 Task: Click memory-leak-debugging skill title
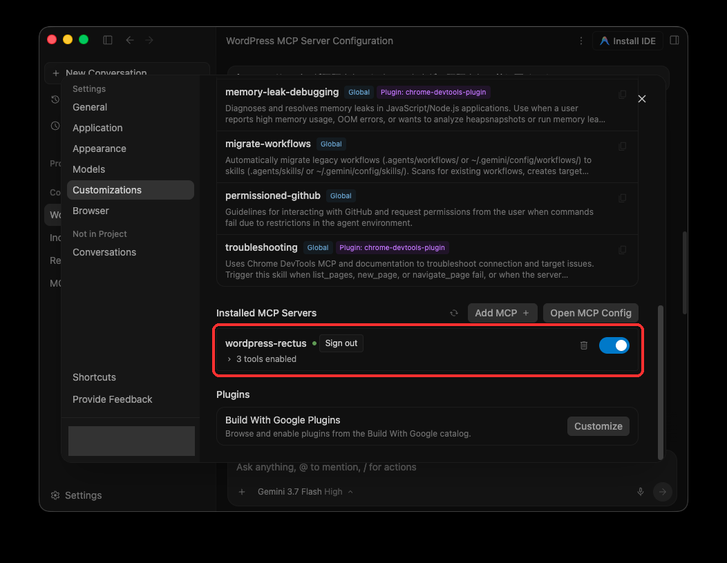(x=282, y=92)
